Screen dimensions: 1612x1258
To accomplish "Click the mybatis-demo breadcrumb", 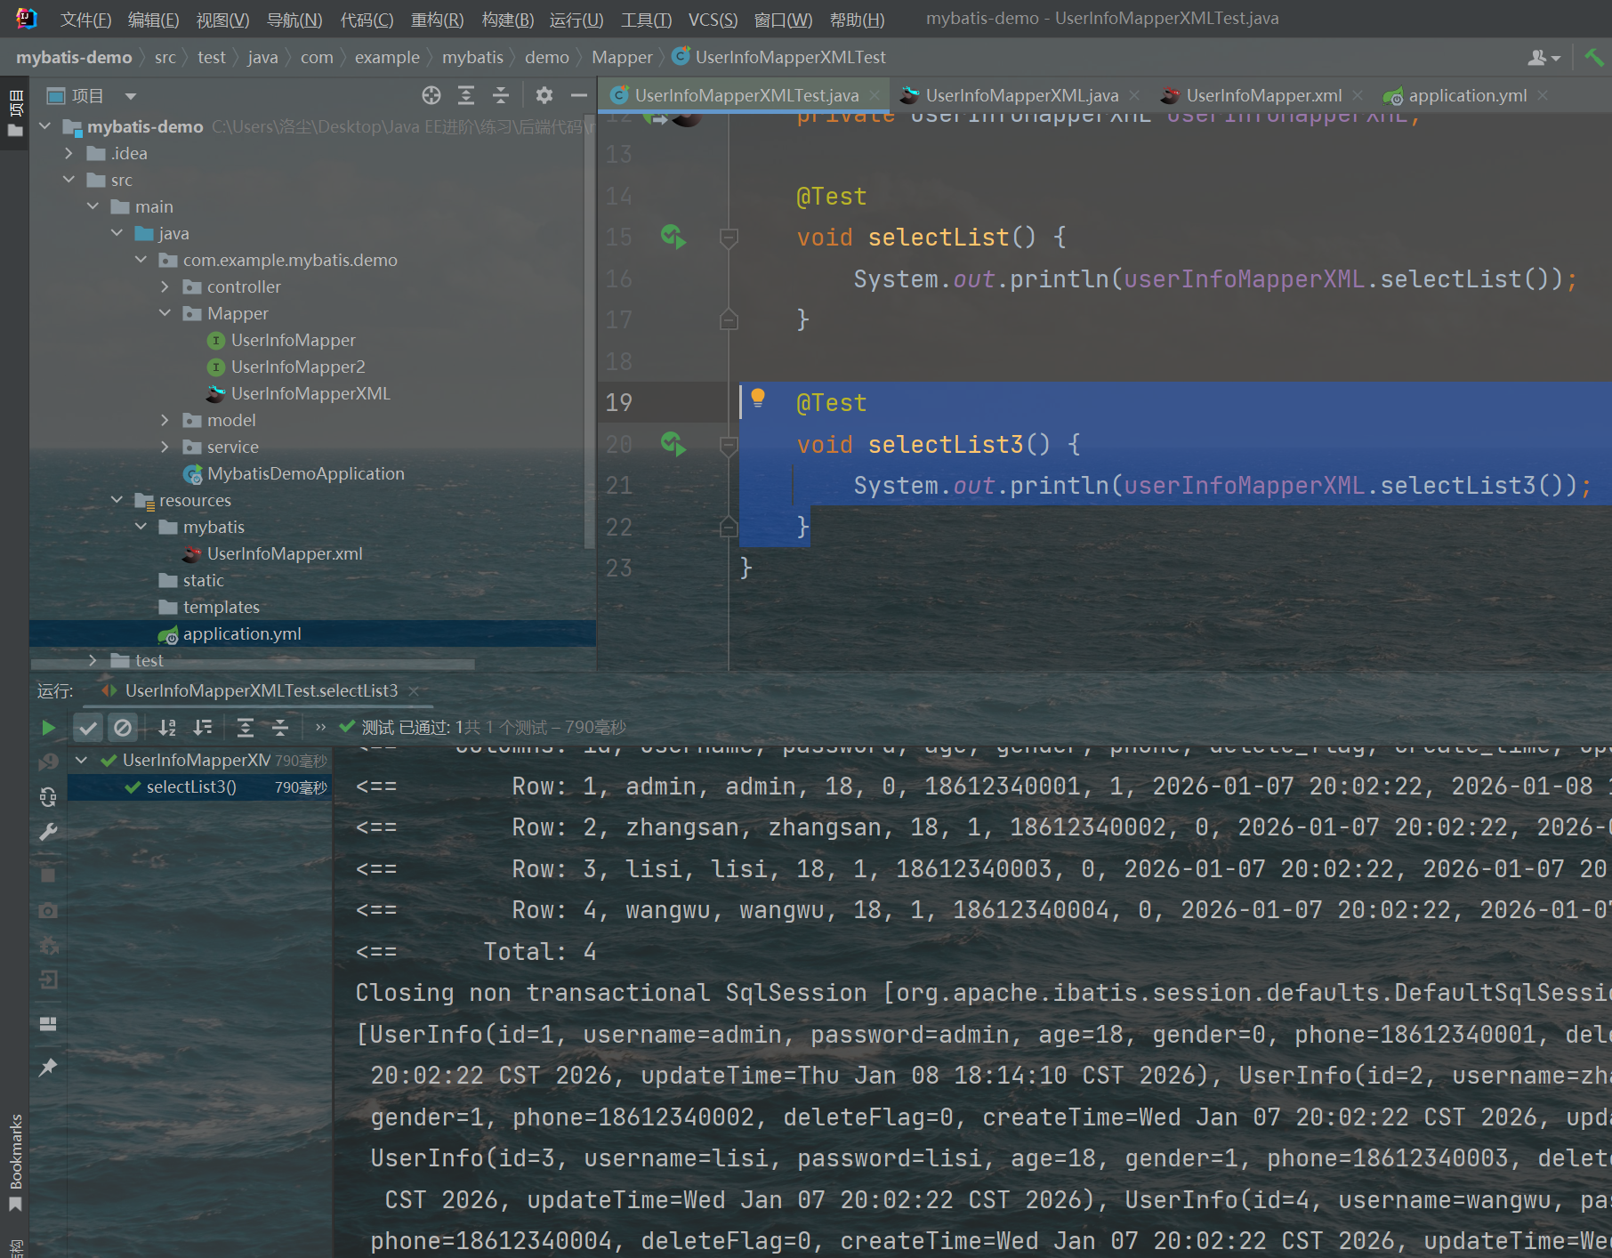I will 74,58.
